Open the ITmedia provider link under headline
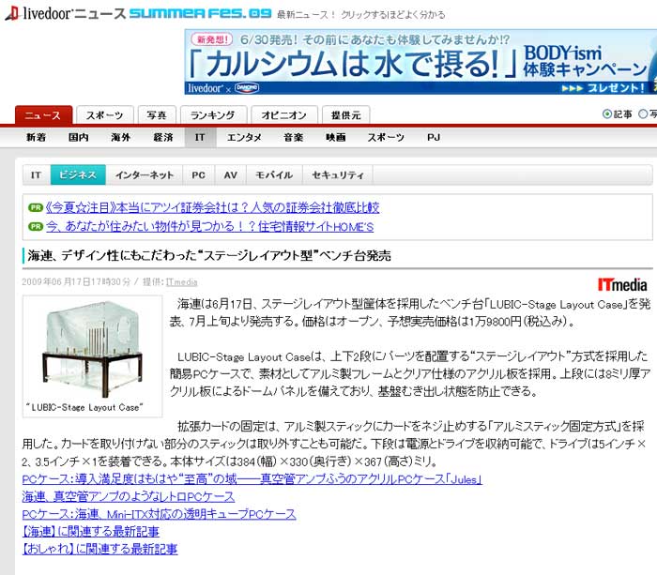This screenshot has width=657, height=575. point(181,281)
